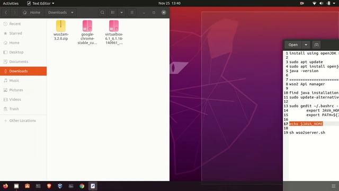This screenshot has height=191, width=339.
Task: Open Text Editor app menu in top bar
Action: 41,3
